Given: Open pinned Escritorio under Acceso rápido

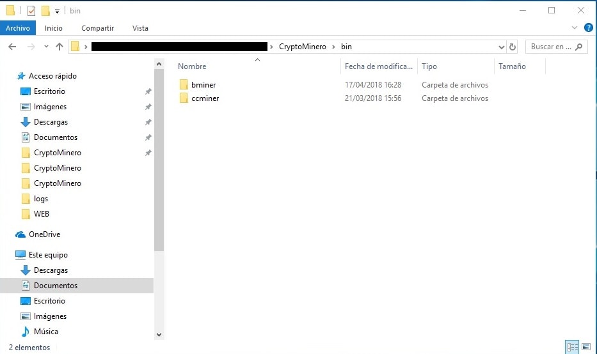Looking at the screenshot, I should [49, 91].
